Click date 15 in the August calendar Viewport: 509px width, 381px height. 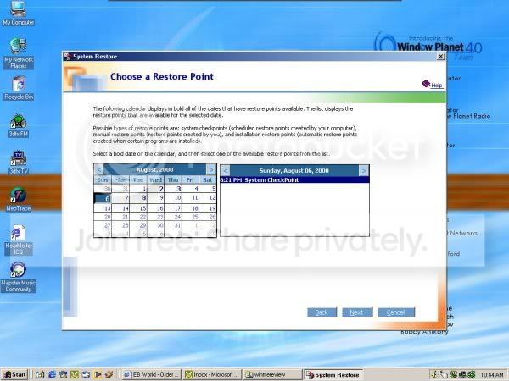(138, 208)
